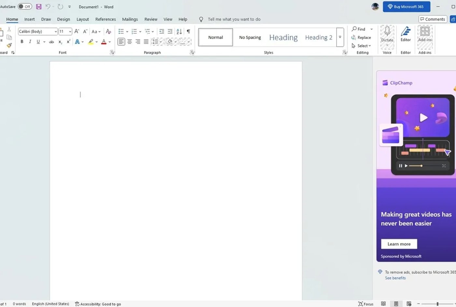456x307 pixels.
Task: Toggle bold formatting
Action: [21, 42]
